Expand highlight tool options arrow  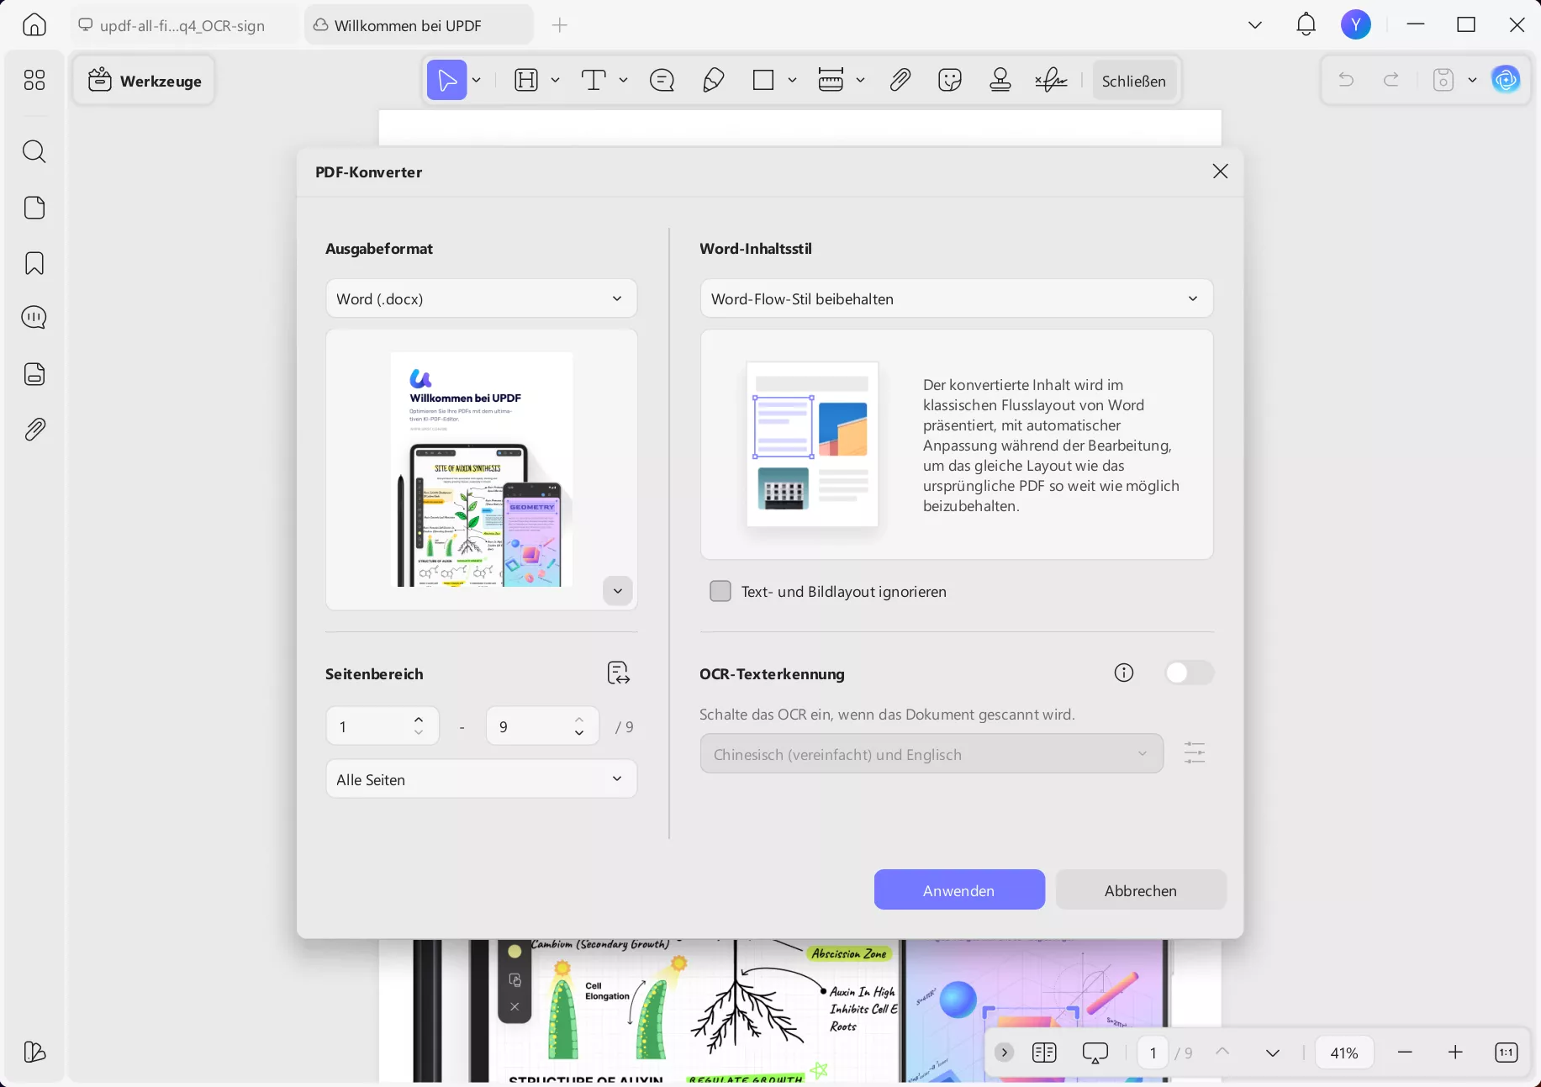coord(555,81)
